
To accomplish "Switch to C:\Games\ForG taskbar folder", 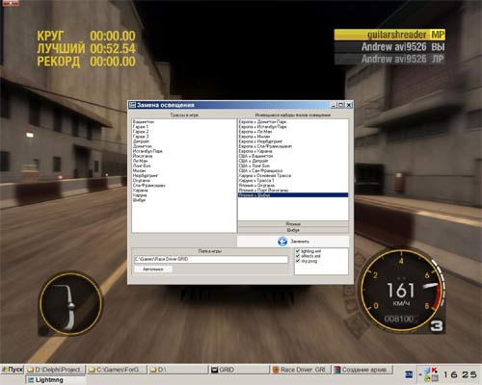I will pos(117,370).
